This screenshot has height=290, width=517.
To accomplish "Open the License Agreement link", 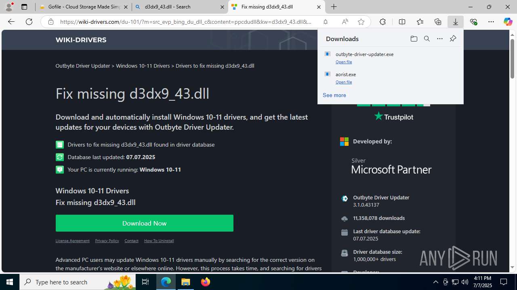I will (x=72, y=240).
